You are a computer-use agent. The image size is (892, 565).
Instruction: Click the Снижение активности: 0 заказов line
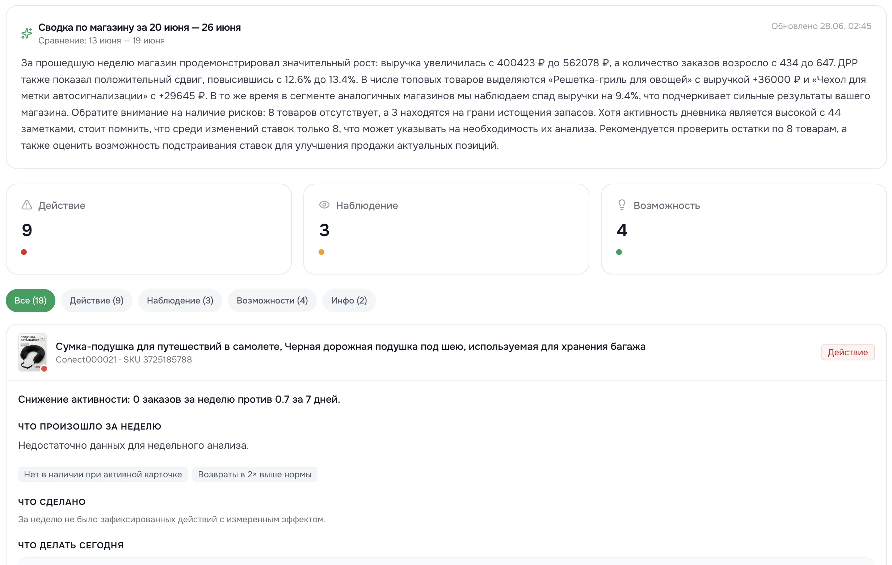tap(179, 399)
